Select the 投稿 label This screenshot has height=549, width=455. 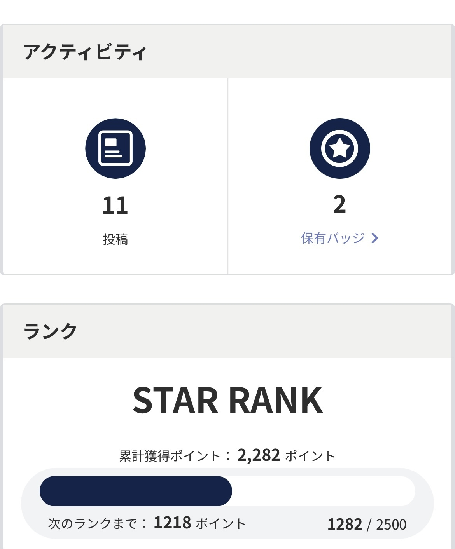tap(115, 239)
